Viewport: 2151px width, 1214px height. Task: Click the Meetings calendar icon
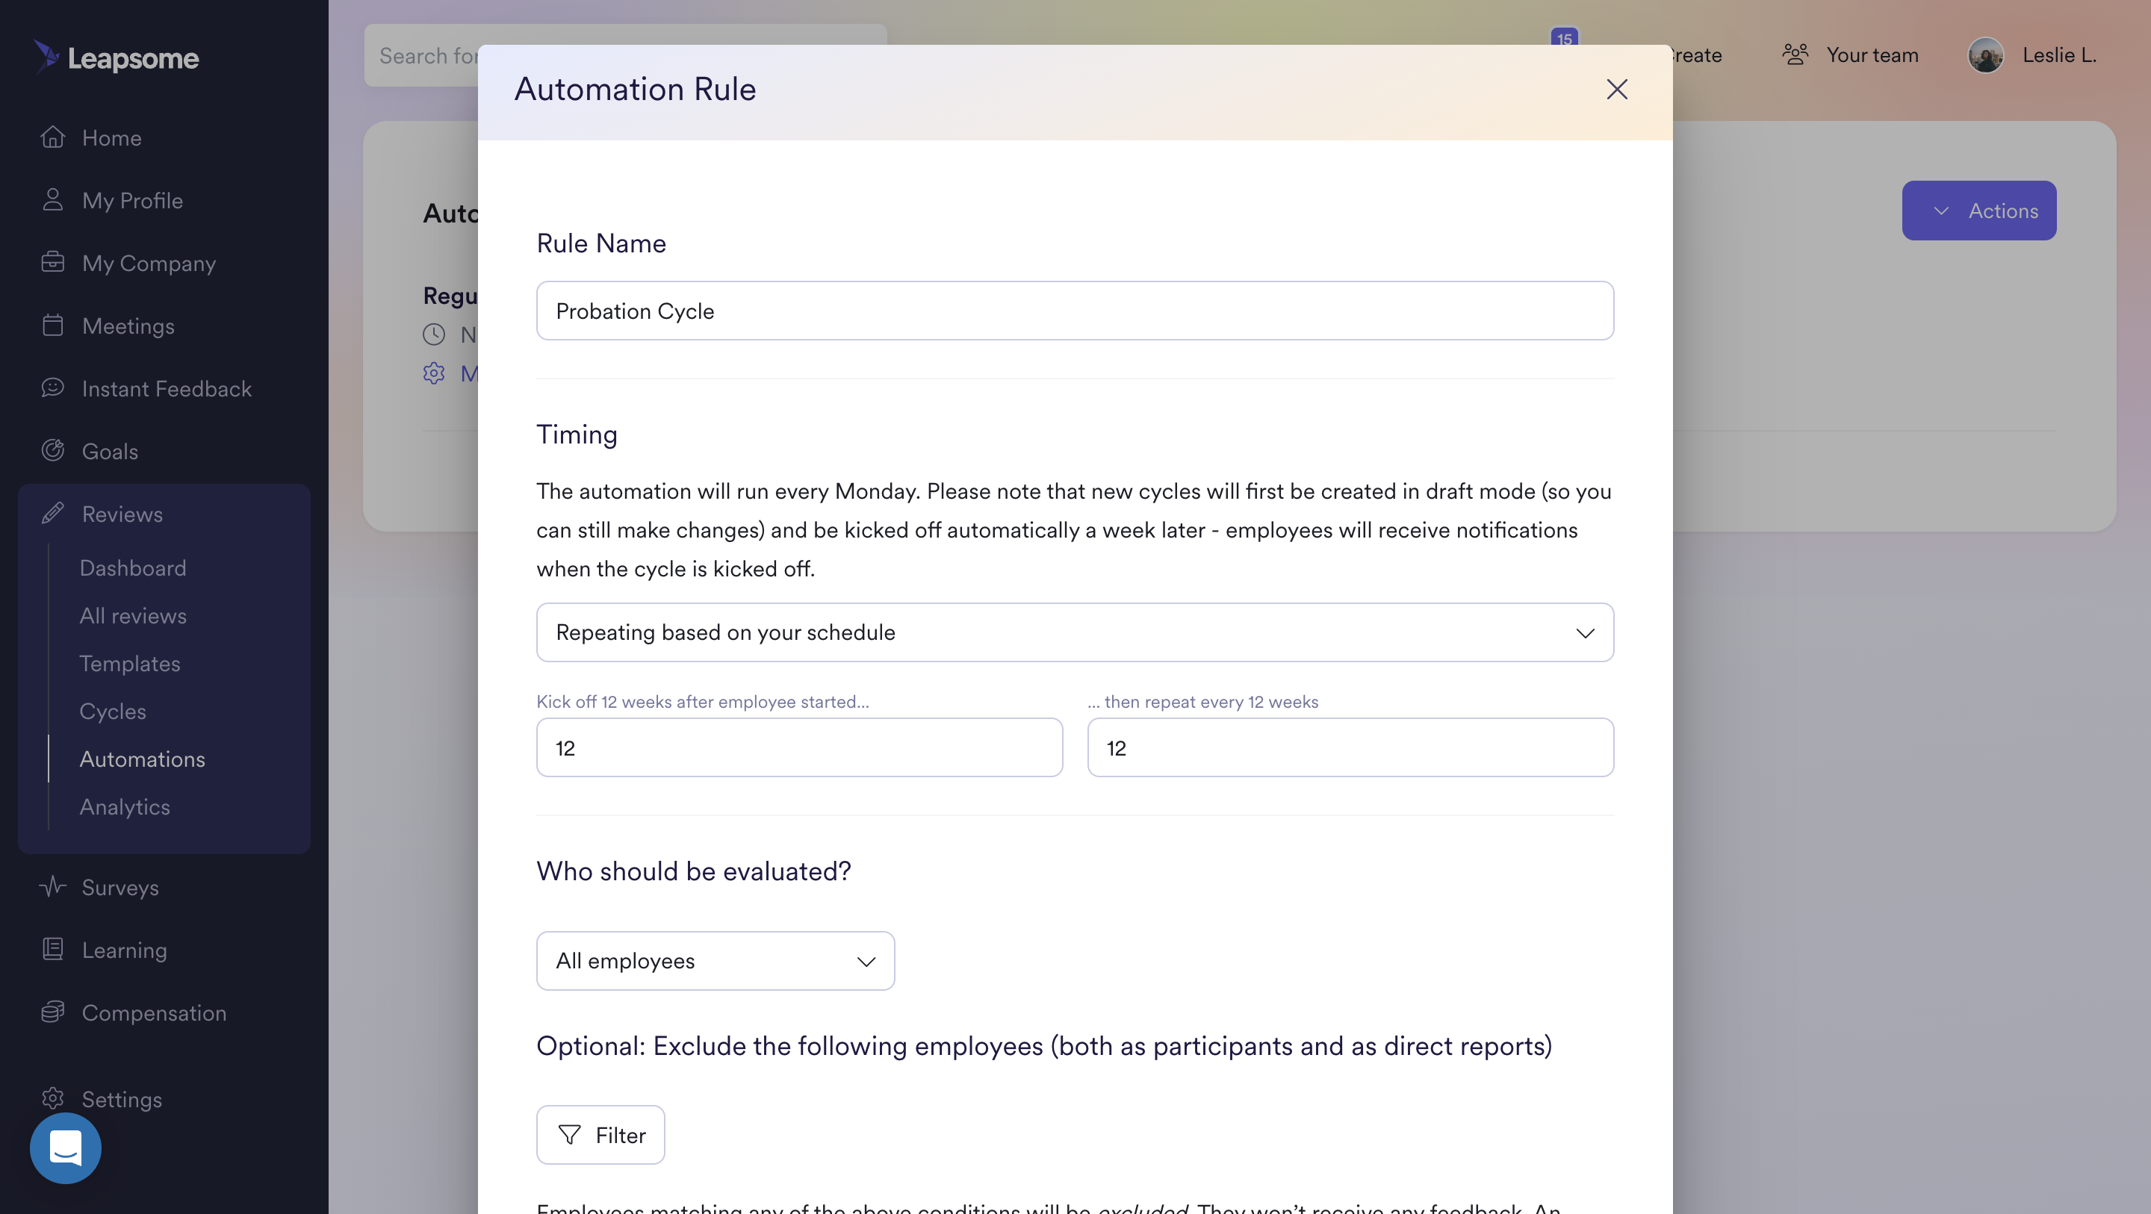[x=52, y=325]
